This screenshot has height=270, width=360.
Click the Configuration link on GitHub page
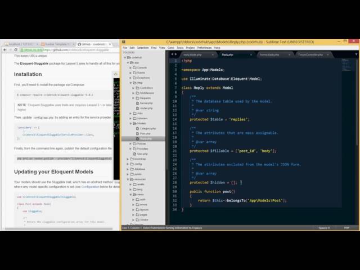[x=90, y=187]
